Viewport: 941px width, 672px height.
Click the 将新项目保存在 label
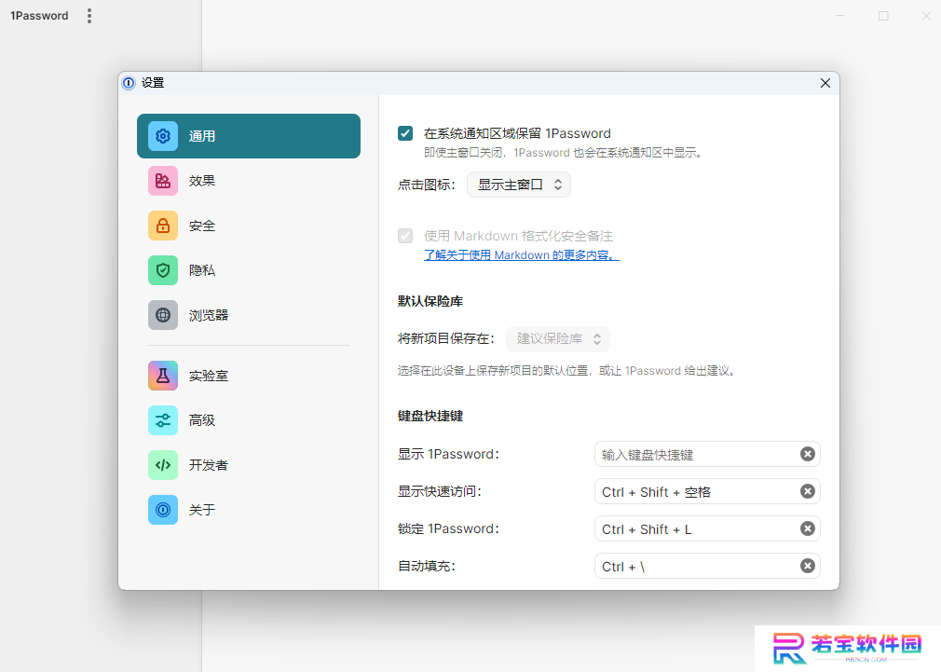446,338
